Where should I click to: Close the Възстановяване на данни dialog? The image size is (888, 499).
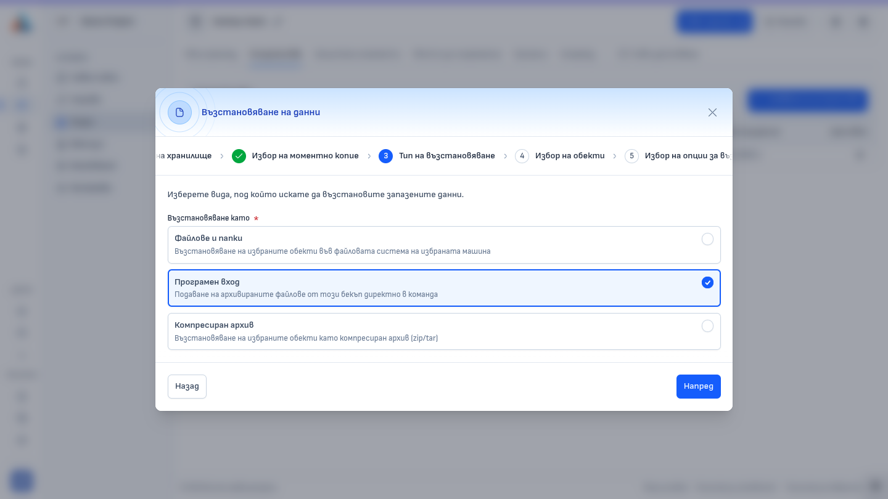[x=712, y=112]
